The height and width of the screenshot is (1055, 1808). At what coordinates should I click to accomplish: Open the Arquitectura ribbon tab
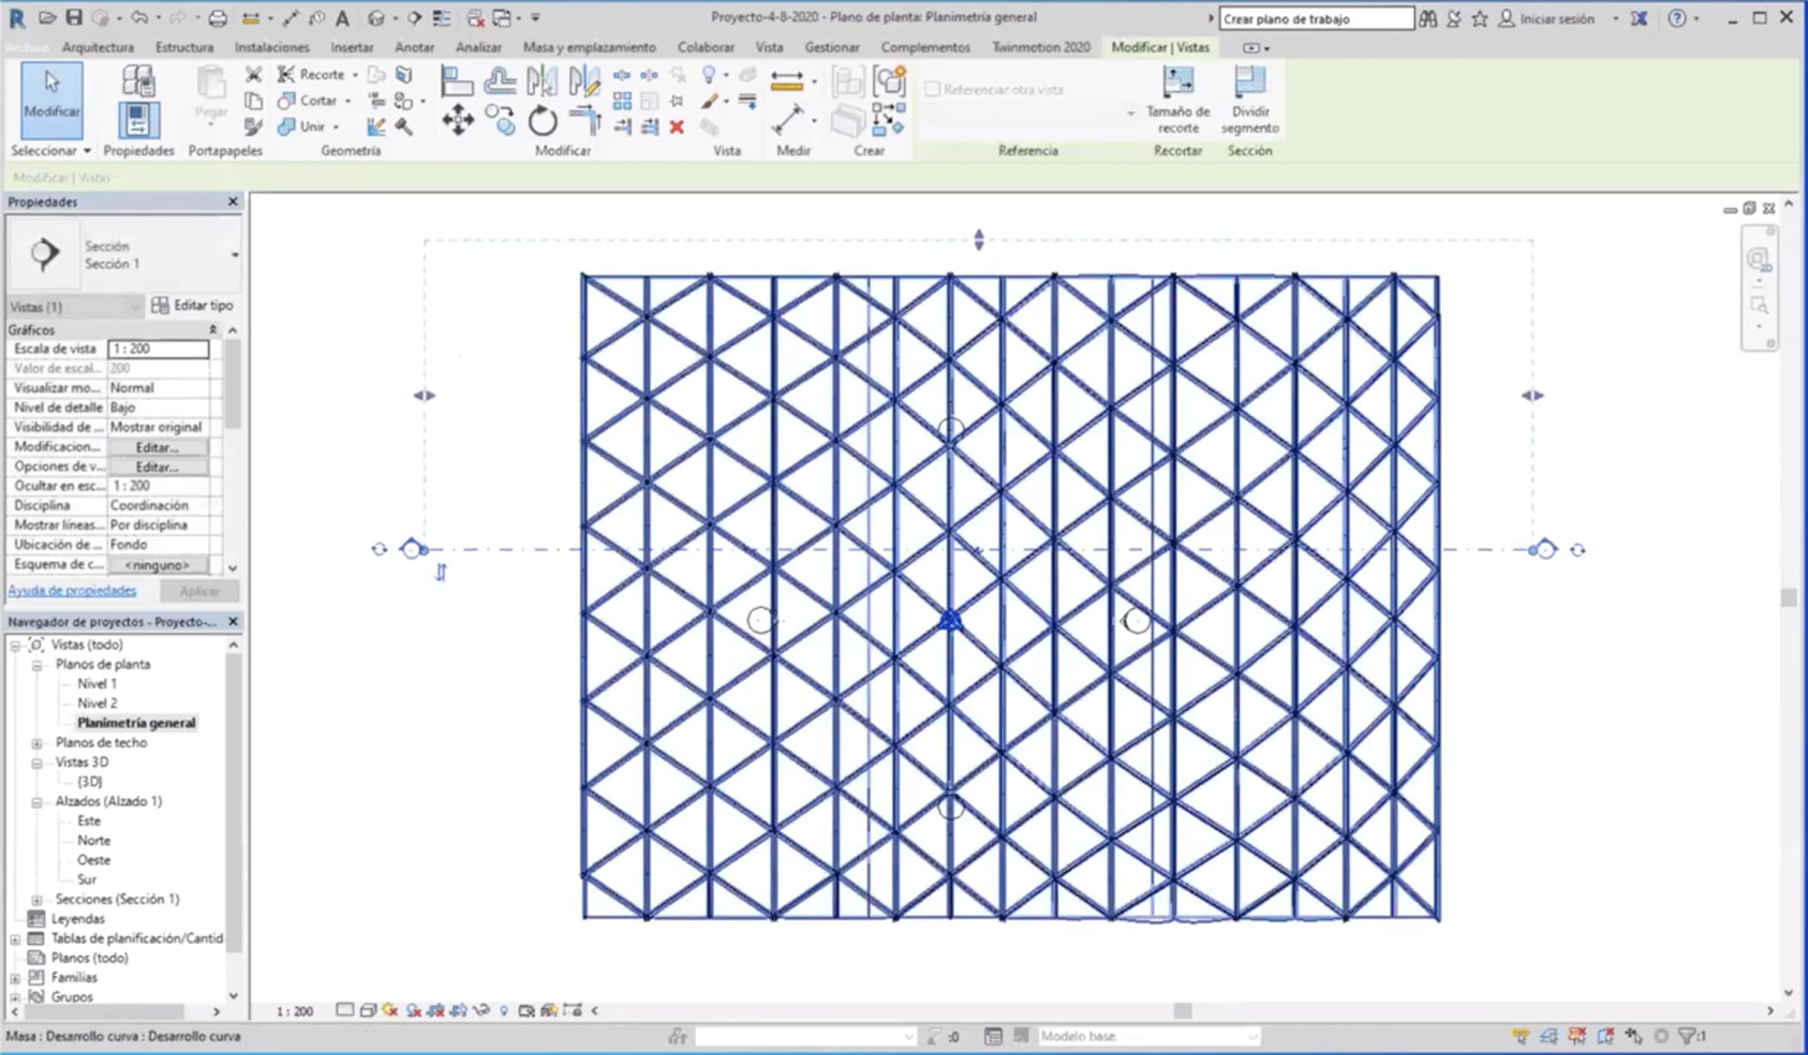tap(98, 47)
